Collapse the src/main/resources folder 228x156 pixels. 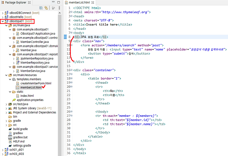click(x=6, y=75)
